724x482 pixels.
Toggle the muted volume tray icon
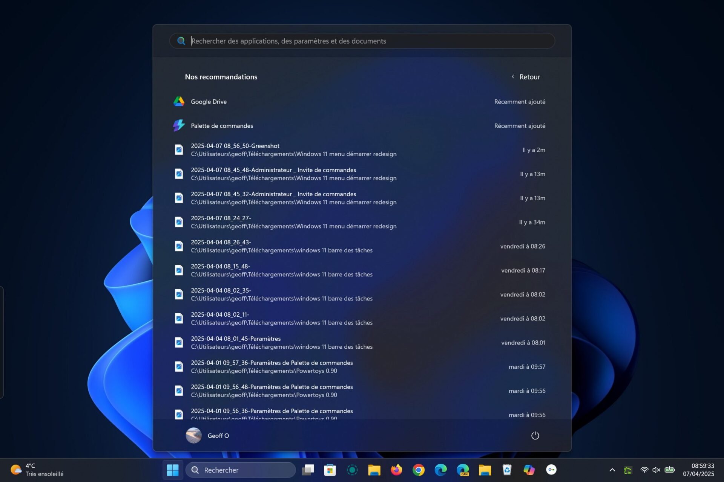tap(656, 470)
